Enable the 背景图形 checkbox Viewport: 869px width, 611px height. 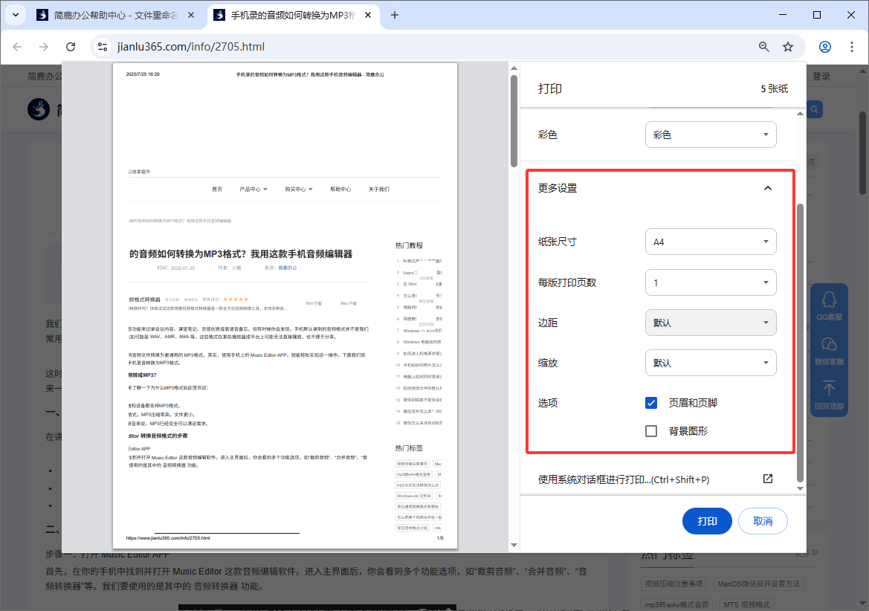650,430
